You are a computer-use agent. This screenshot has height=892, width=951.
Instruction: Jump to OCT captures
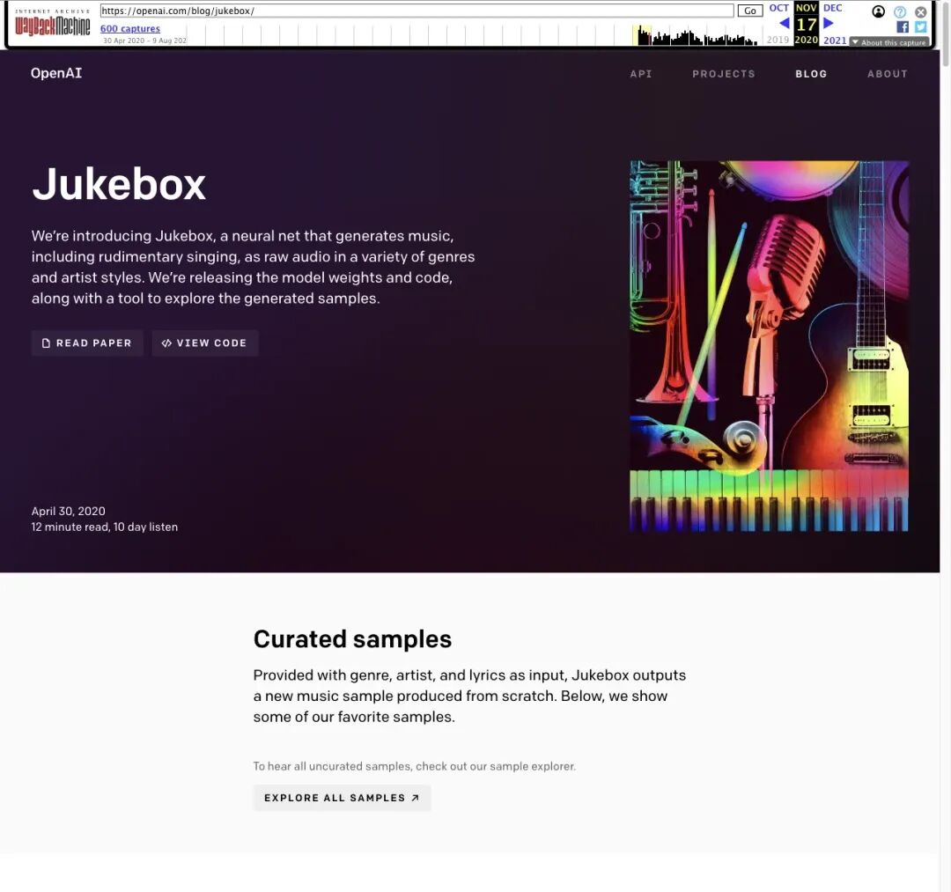[x=778, y=8]
